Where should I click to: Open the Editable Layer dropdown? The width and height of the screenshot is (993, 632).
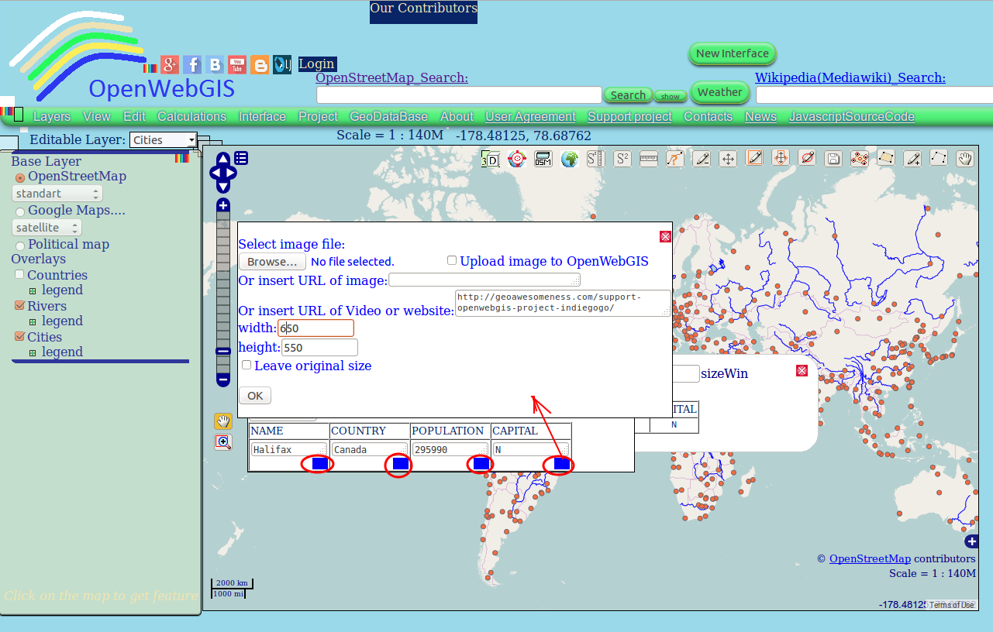pyautogui.click(x=163, y=140)
